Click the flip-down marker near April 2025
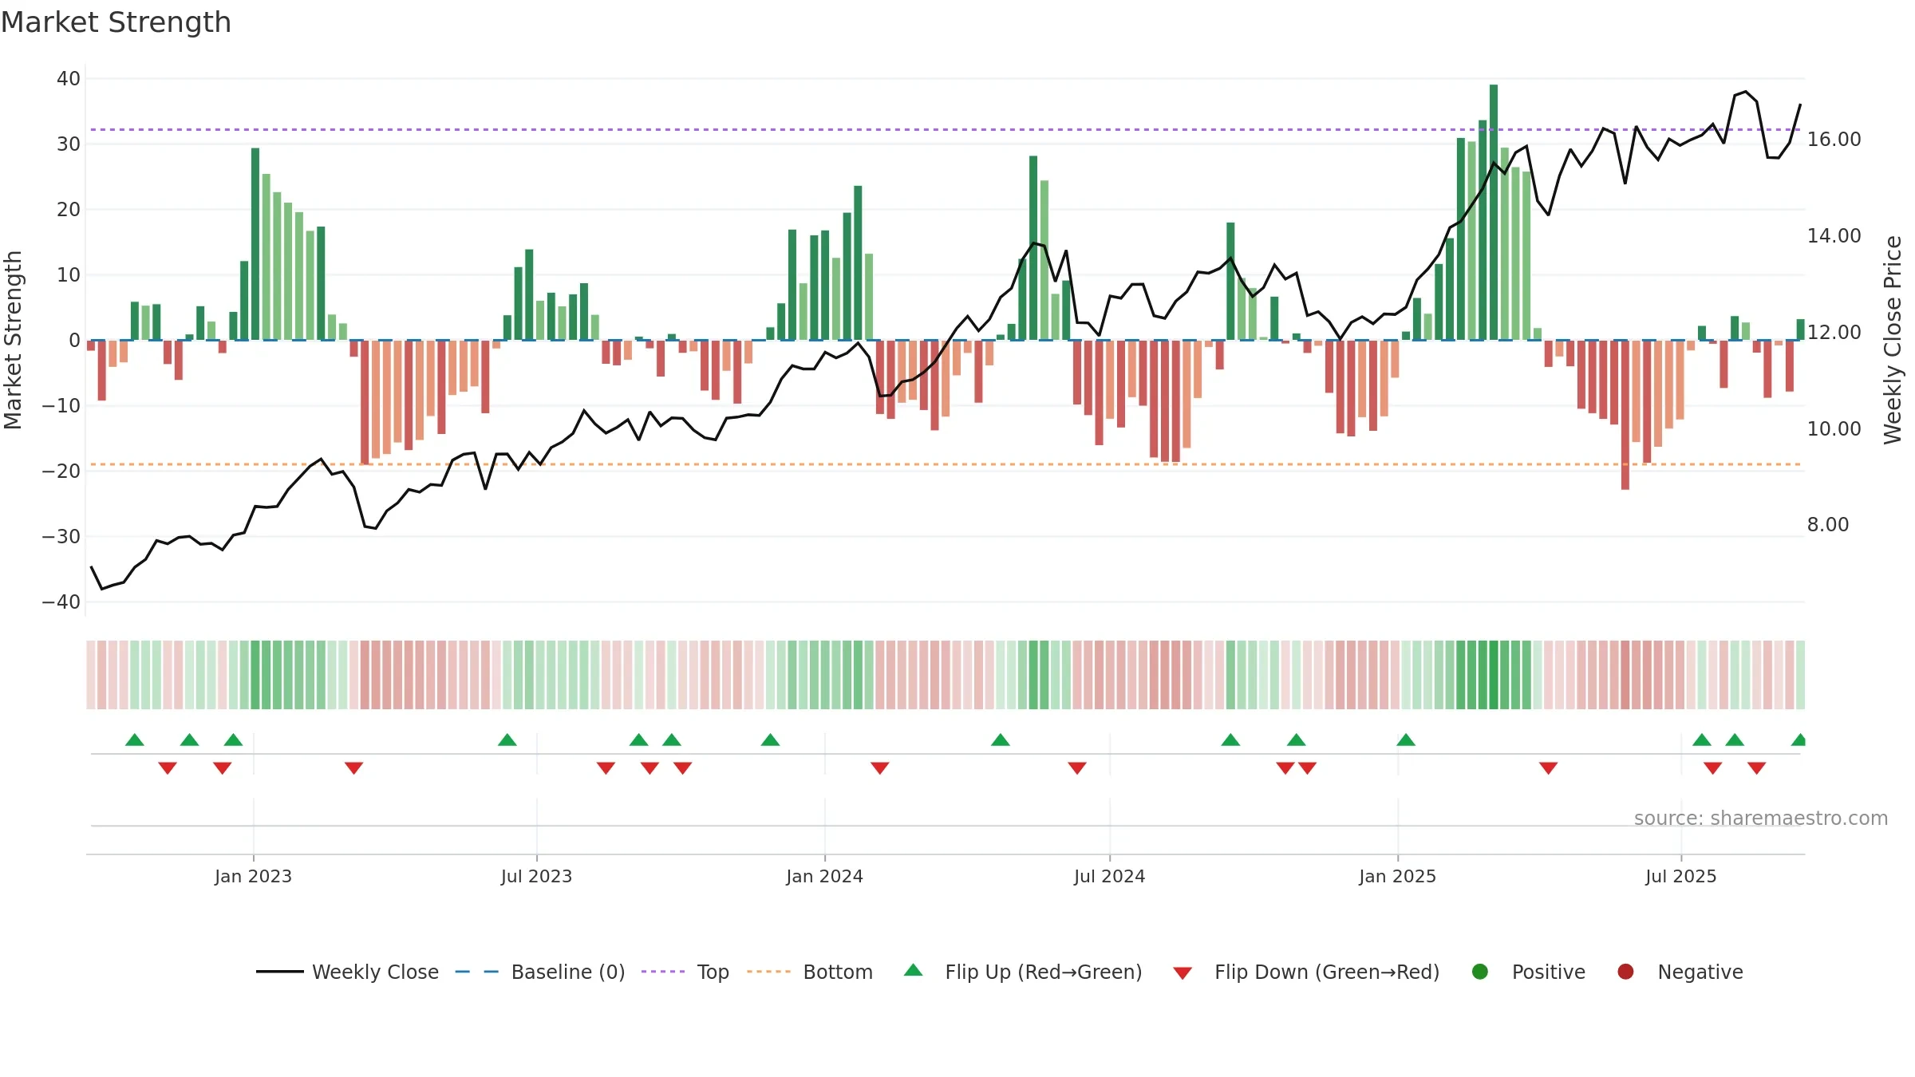 pyautogui.click(x=1549, y=768)
